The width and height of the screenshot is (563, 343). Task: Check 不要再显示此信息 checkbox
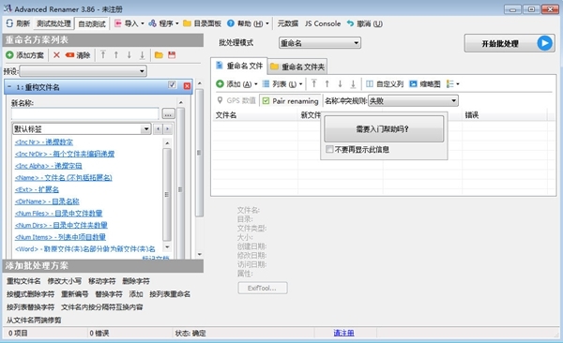(329, 149)
